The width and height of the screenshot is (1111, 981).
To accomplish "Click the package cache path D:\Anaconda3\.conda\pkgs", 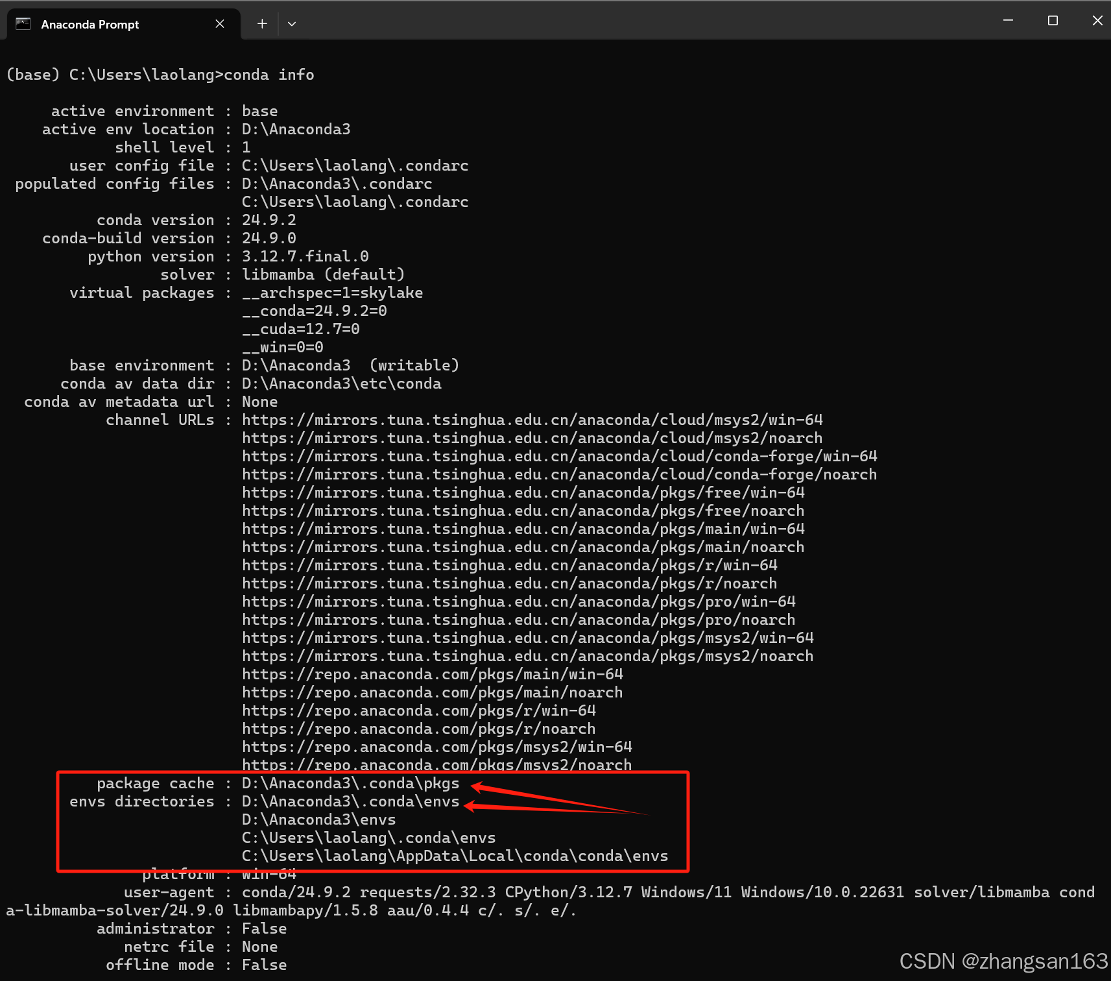I will 350,783.
